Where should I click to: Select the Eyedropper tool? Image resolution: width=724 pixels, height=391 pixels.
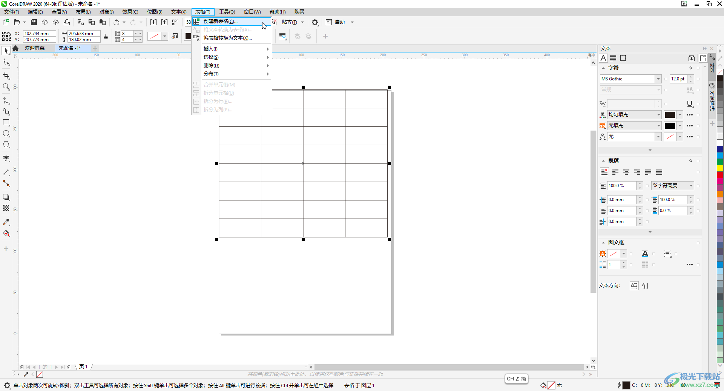click(6, 222)
